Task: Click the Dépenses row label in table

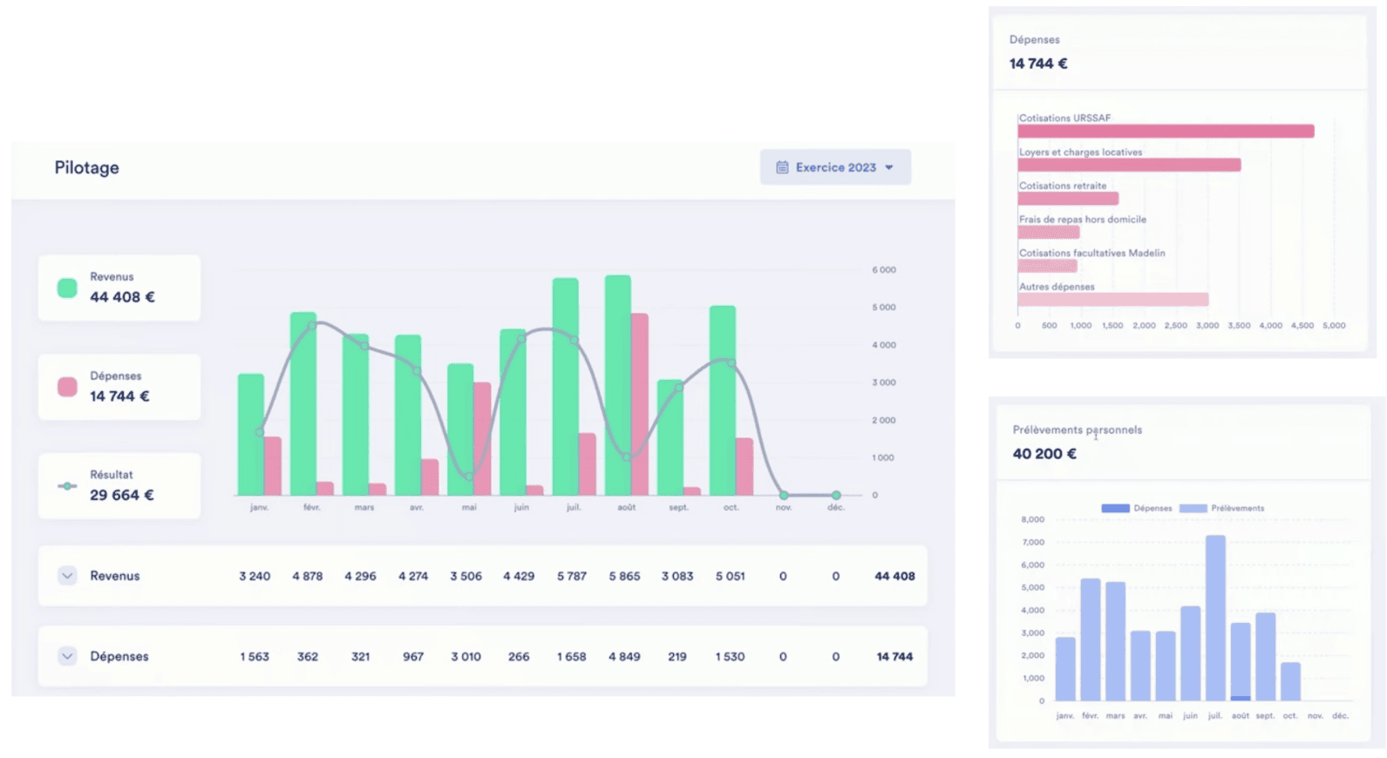Action: click(119, 656)
